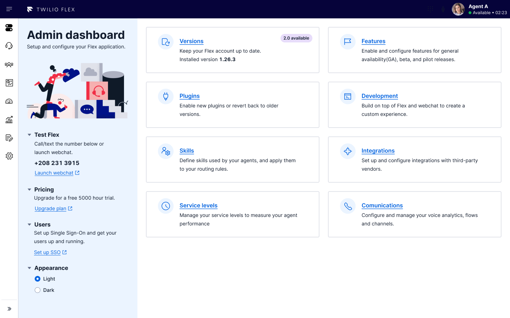Open the Teams view icon in sidebar

pos(9,65)
